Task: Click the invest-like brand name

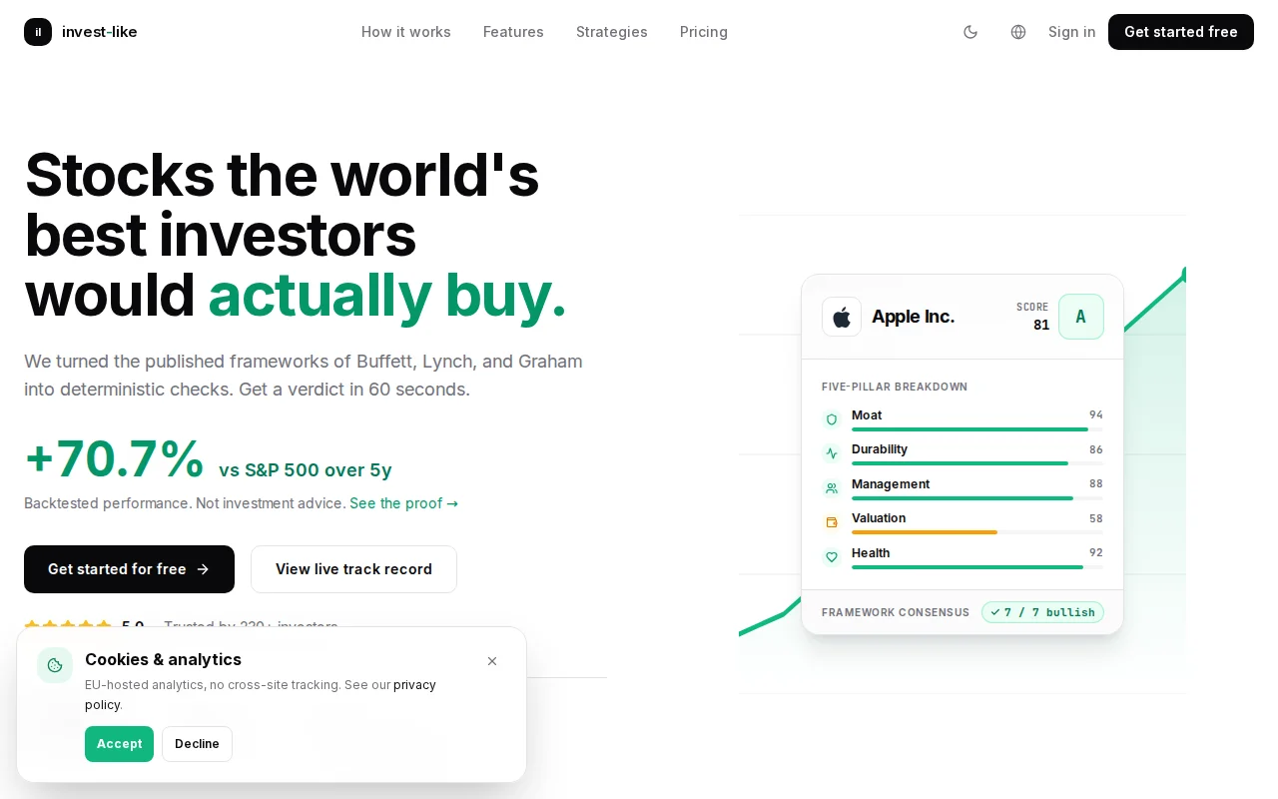Action: click(x=99, y=32)
